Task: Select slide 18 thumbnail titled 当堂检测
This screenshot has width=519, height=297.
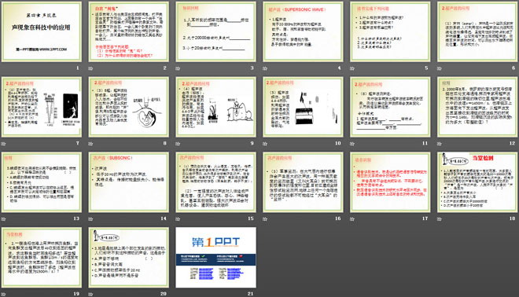Action: click(x=477, y=182)
